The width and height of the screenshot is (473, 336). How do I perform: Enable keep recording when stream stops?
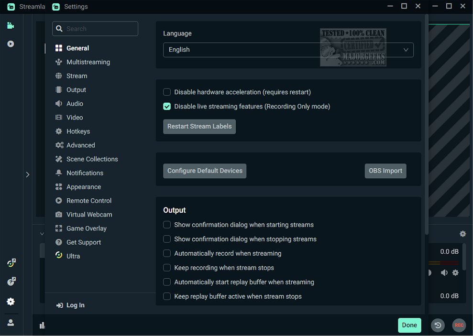pos(167,268)
